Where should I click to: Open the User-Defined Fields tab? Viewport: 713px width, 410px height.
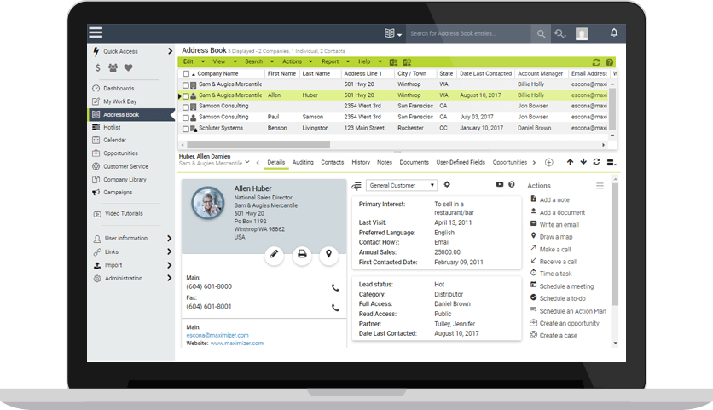[x=461, y=162]
